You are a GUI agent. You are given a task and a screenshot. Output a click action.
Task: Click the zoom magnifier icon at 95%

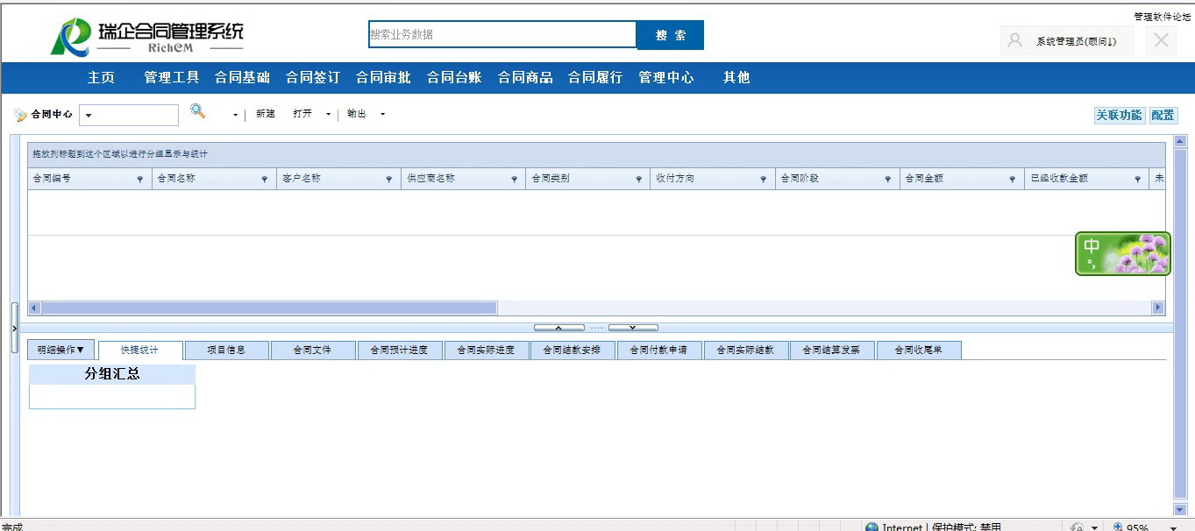[x=1118, y=527]
